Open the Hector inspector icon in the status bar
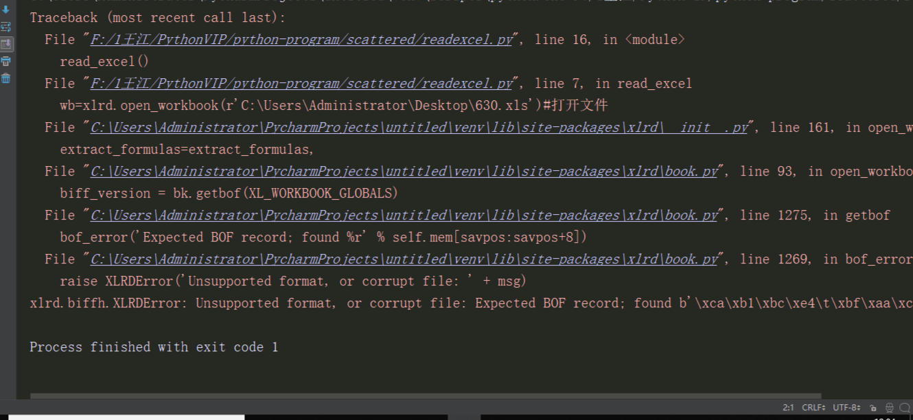 [x=890, y=408]
